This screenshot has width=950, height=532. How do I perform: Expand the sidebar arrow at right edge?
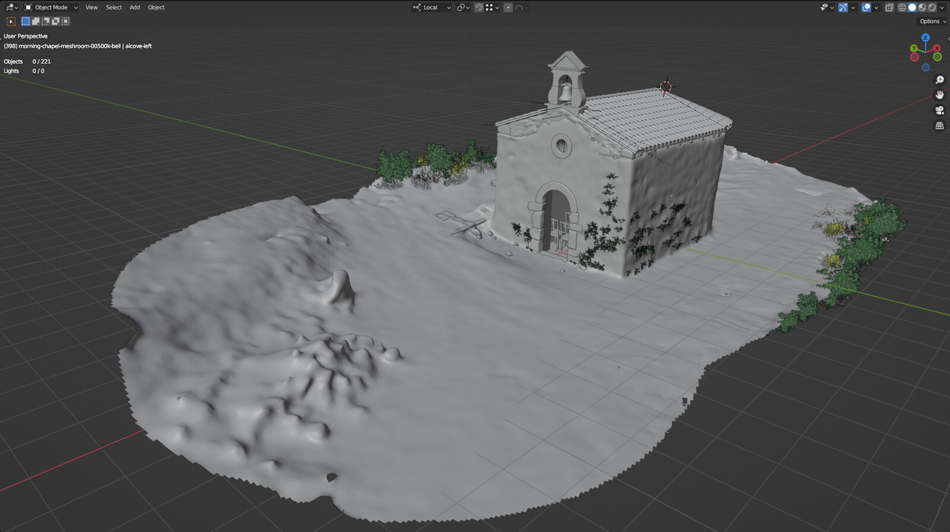coord(948,39)
